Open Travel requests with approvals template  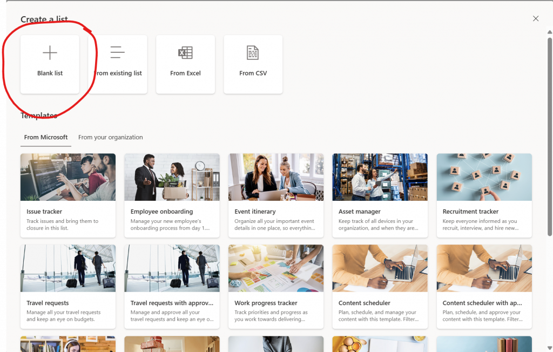[172, 287]
